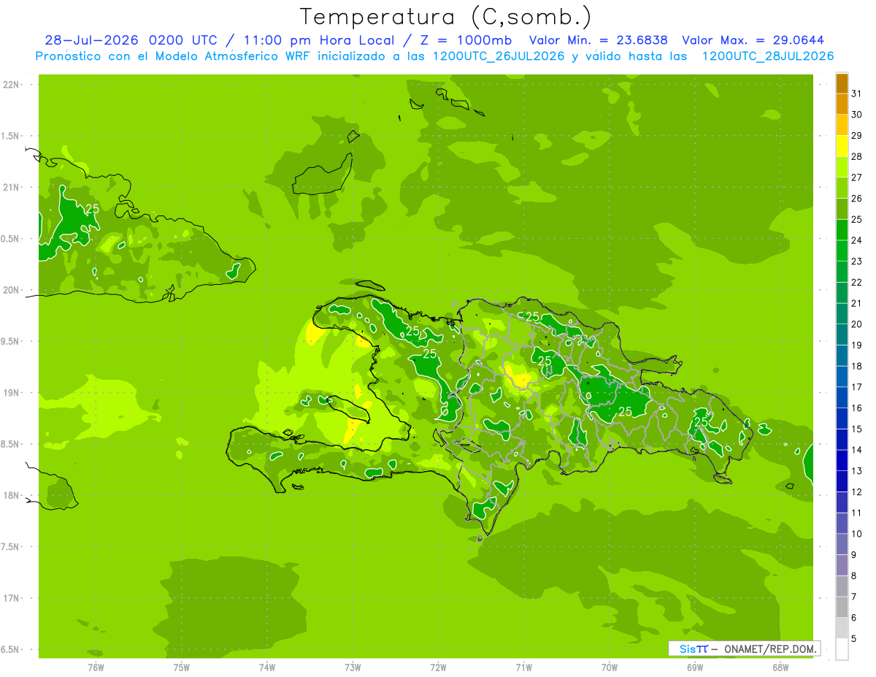Click the '22N' latitude axis label
Viewport: 876px width, 677px height.
coord(11,85)
